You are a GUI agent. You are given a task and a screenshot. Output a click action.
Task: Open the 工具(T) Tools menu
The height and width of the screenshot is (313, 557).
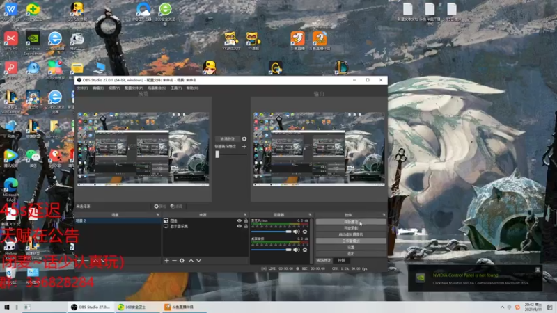coord(176,88)
